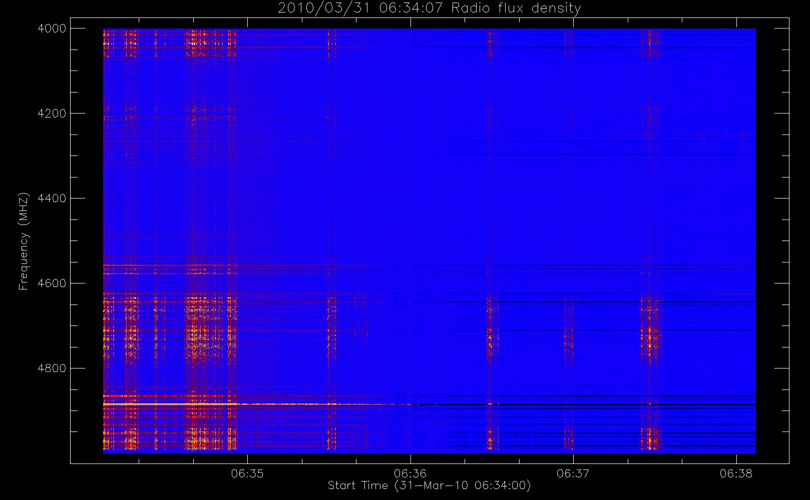The height and width of the screenshot is (500, 810).
Task: Click the 06:36 time tick label
Action: pos(410,473)
